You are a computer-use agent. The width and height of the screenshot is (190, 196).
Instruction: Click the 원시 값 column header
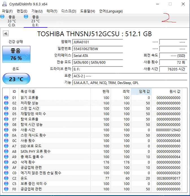pos(167,92)
